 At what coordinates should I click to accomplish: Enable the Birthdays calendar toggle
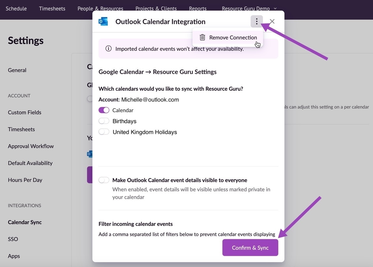104,121
